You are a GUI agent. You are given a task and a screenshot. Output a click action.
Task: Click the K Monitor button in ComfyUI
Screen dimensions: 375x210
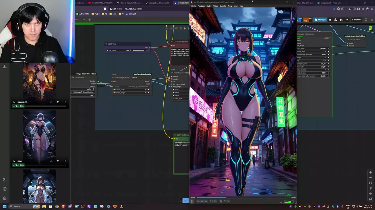pos(356,20)
